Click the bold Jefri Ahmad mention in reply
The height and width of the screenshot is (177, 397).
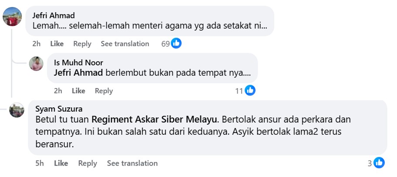point(78,72)
